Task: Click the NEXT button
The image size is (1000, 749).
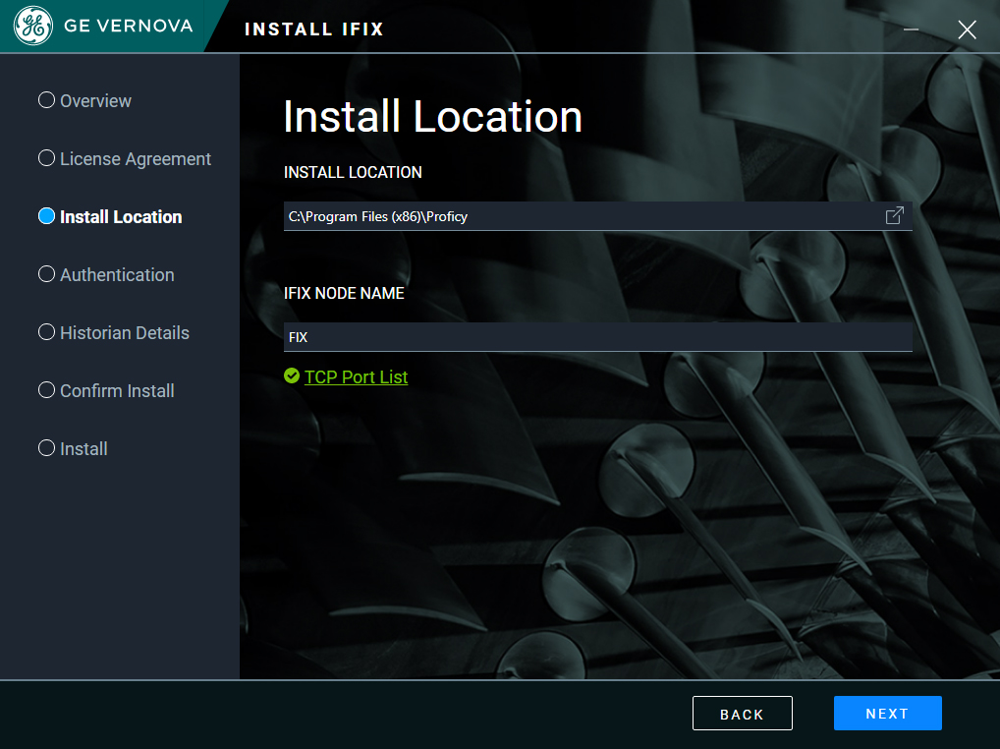Action: [888, 714]
